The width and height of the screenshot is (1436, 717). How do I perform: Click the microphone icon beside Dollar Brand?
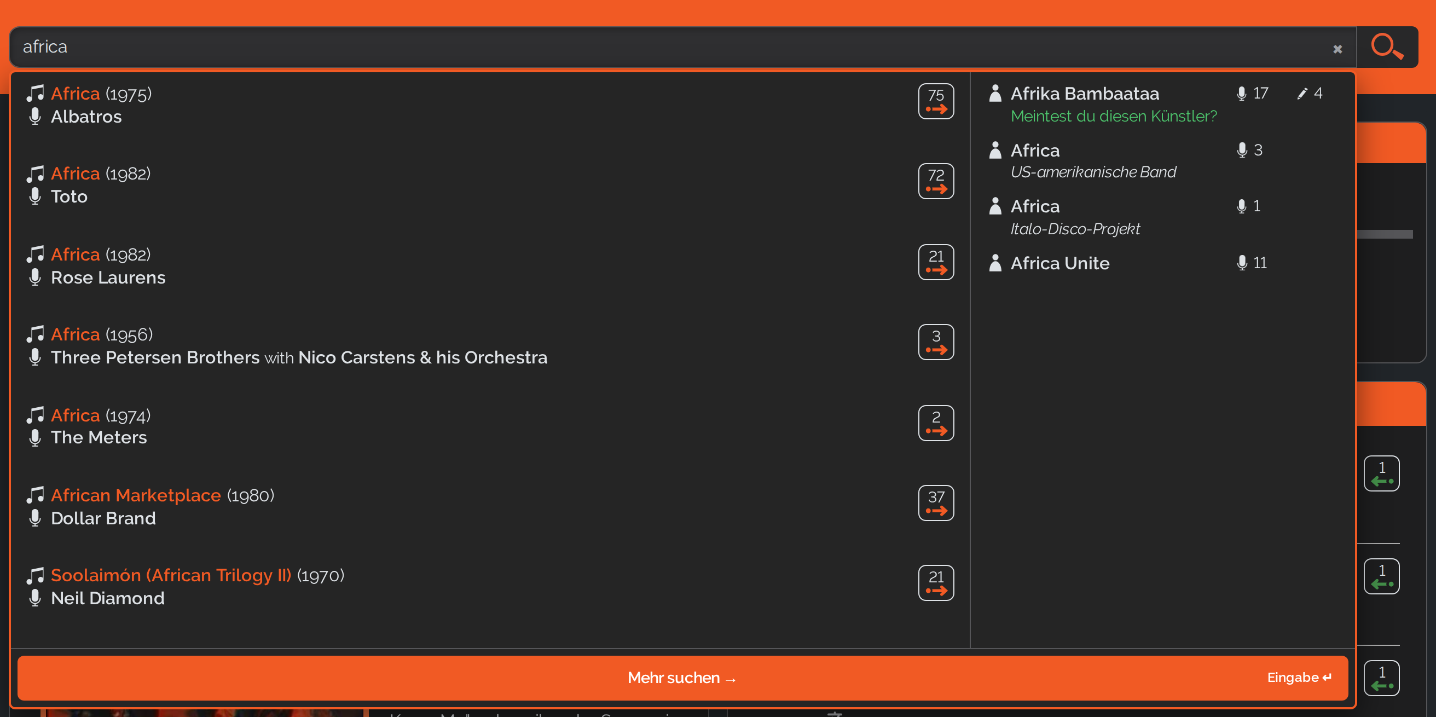click(35, 518)
